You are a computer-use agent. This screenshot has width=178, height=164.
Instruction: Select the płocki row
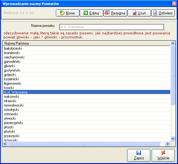click(86, 127)
